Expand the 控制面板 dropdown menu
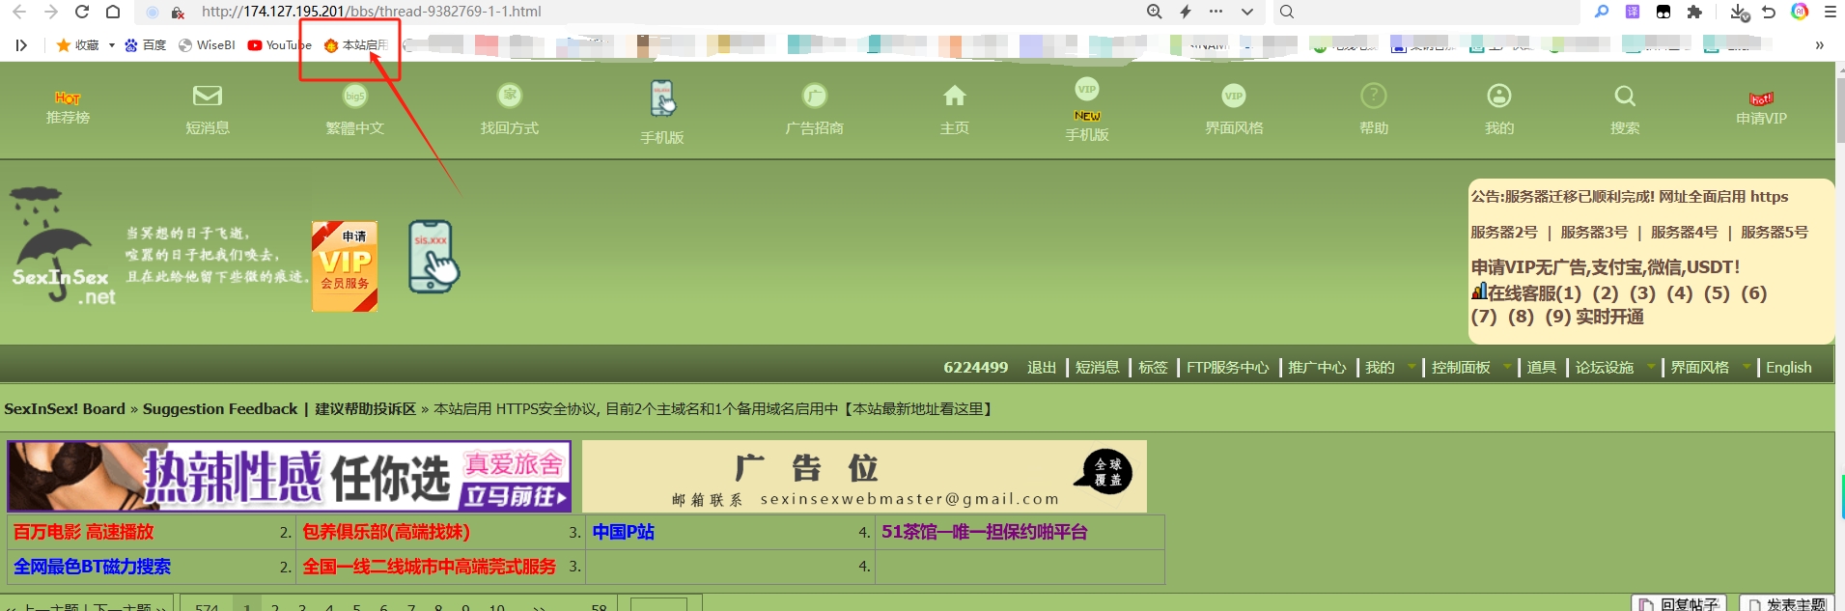 point(1507,367)
